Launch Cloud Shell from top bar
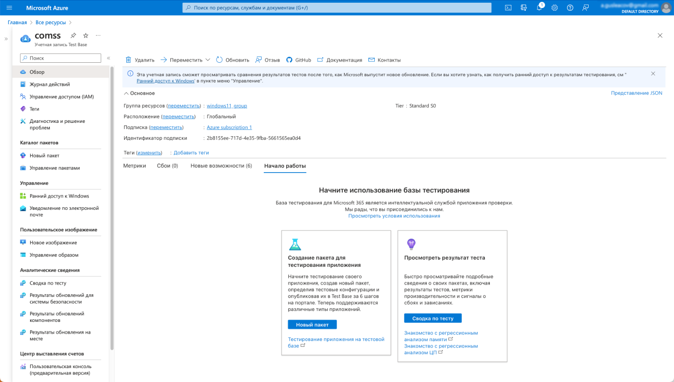Image resolution: width=674 pixels, height=382 pixels. click(508, 8)
